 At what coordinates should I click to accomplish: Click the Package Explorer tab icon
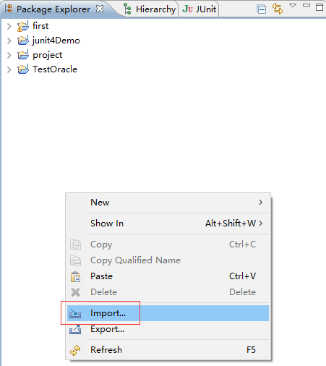[8, 9]
